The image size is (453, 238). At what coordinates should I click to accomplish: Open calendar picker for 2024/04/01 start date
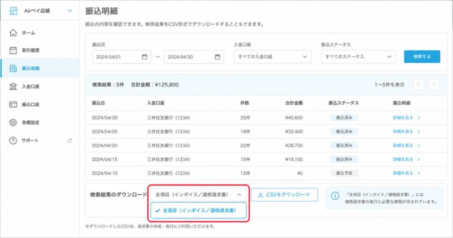point(145,57)
